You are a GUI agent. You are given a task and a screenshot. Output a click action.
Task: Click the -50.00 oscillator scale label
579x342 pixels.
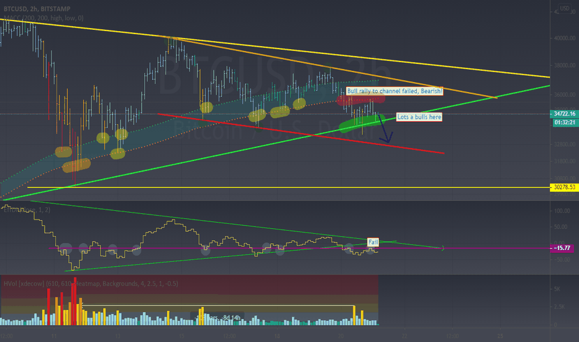(x=562, y=259)
